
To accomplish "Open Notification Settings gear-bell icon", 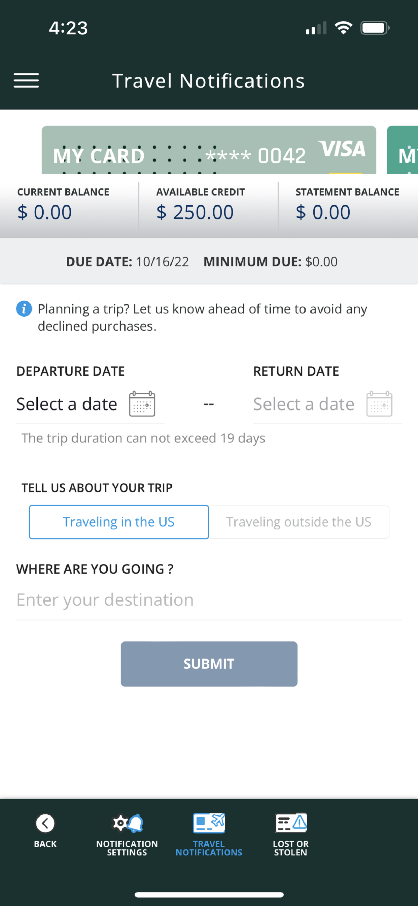I will pyautogui.click(x=128, y=823).
